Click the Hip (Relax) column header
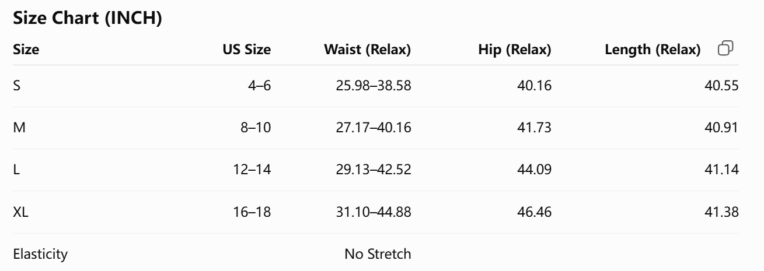 tap(514, 50)
